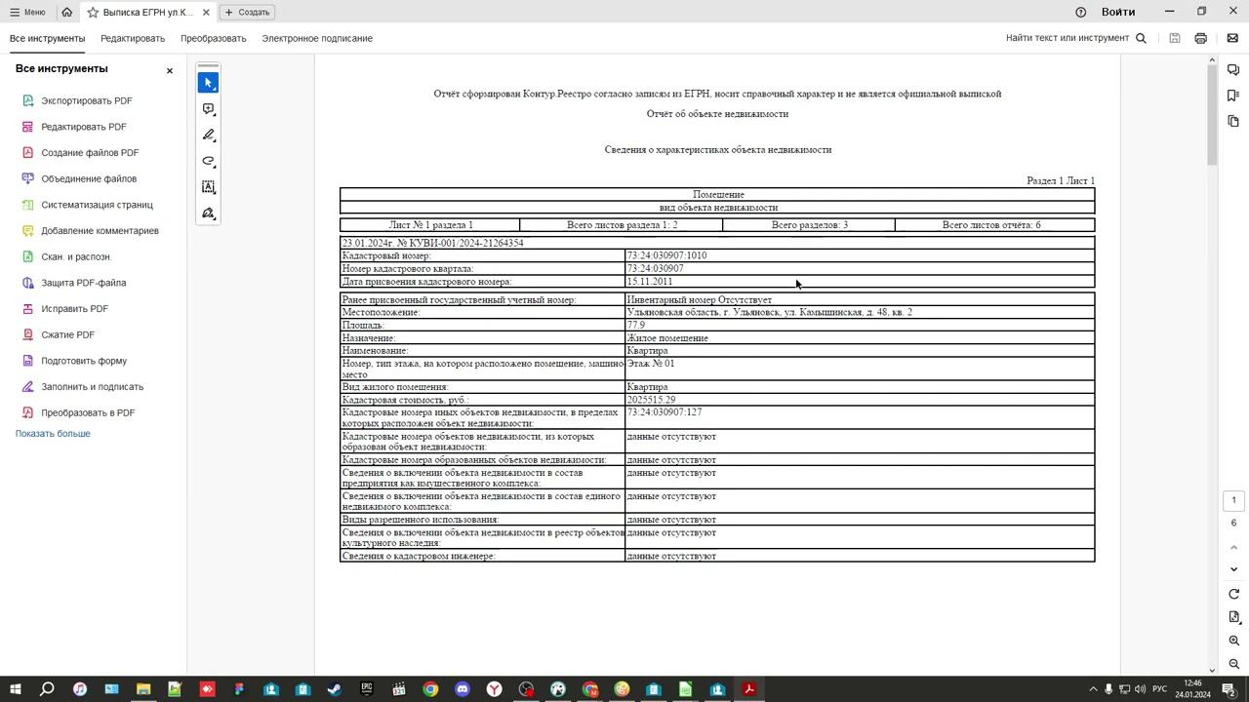Open the Скан. и распозн. tool
Image resolution: width=1249 pixels, height=702 pixels.
click(x=76, y=256)
